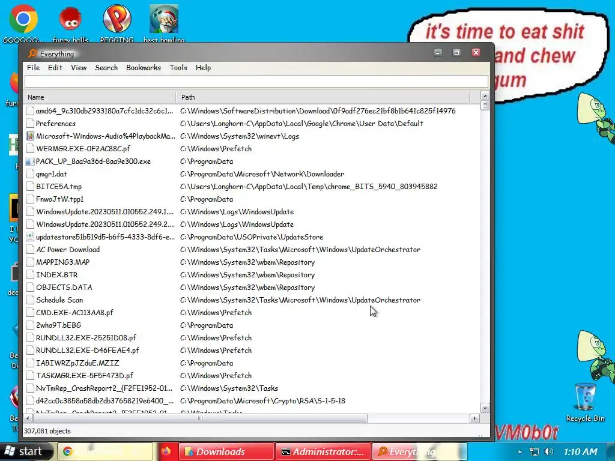Image resolution: width=615 pixels, height=461 pixels.
Task: Select the AC Power Download entry
Action: point(68,249)
